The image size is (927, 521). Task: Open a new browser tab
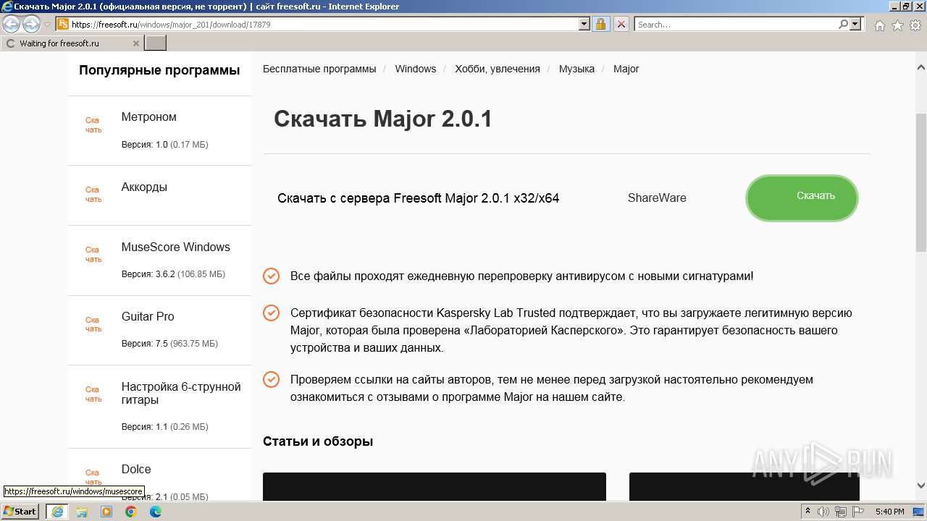click(x=156, y=43)
